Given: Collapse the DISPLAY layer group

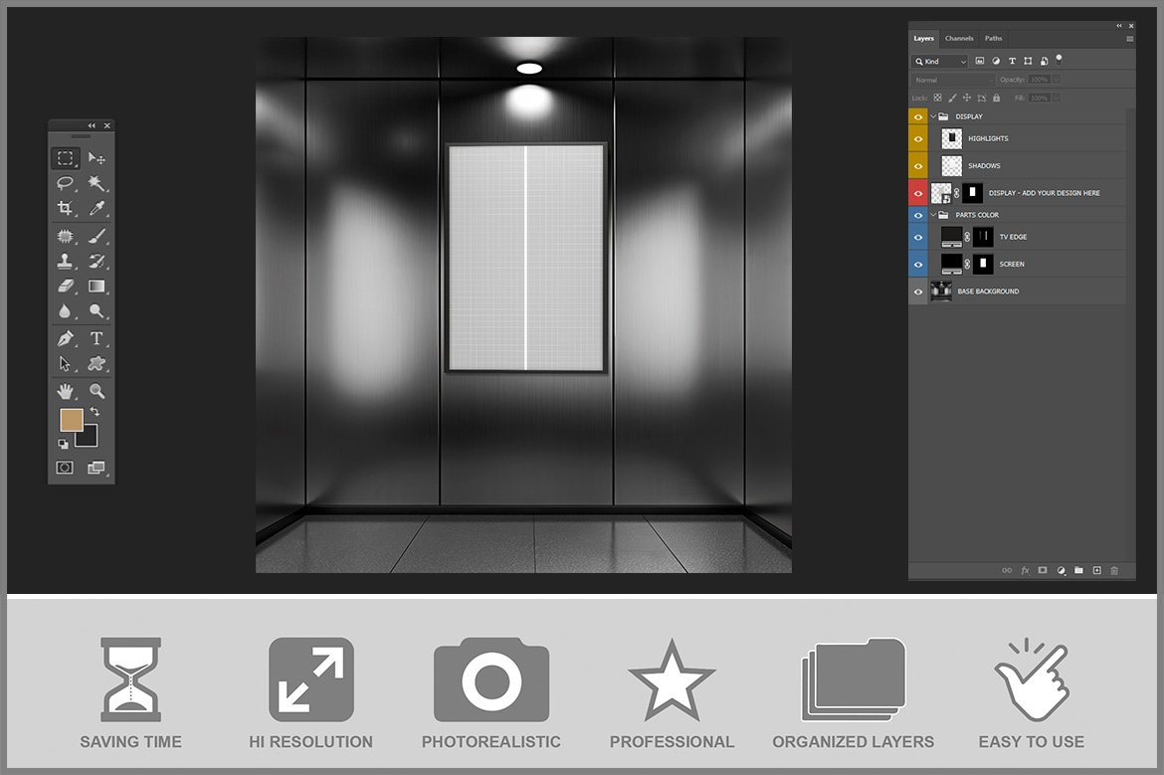Looking at the screenshot, I should tap(933, 116).
